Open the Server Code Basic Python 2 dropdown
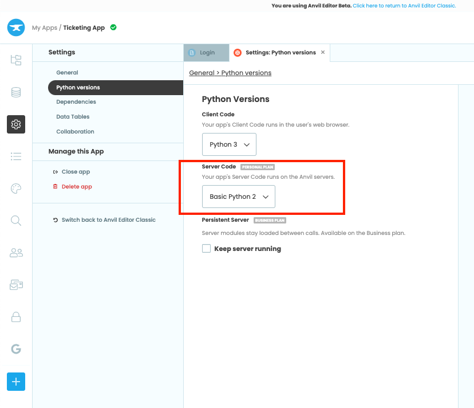This screenshot has height=408, width=474. (238, 197)
